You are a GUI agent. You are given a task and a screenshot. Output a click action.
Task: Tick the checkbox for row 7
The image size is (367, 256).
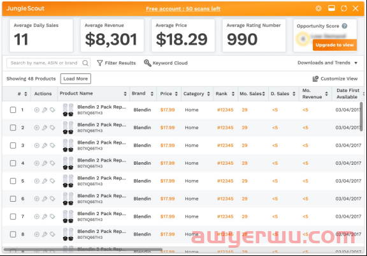point(13,216)
